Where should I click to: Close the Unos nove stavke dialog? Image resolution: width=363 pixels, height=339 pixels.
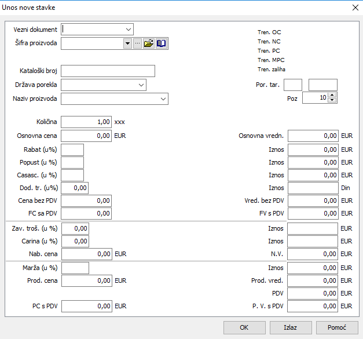tap(355, 8)
